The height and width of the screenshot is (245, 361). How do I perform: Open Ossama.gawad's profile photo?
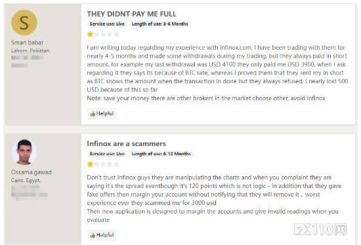(x=24, y=152)
